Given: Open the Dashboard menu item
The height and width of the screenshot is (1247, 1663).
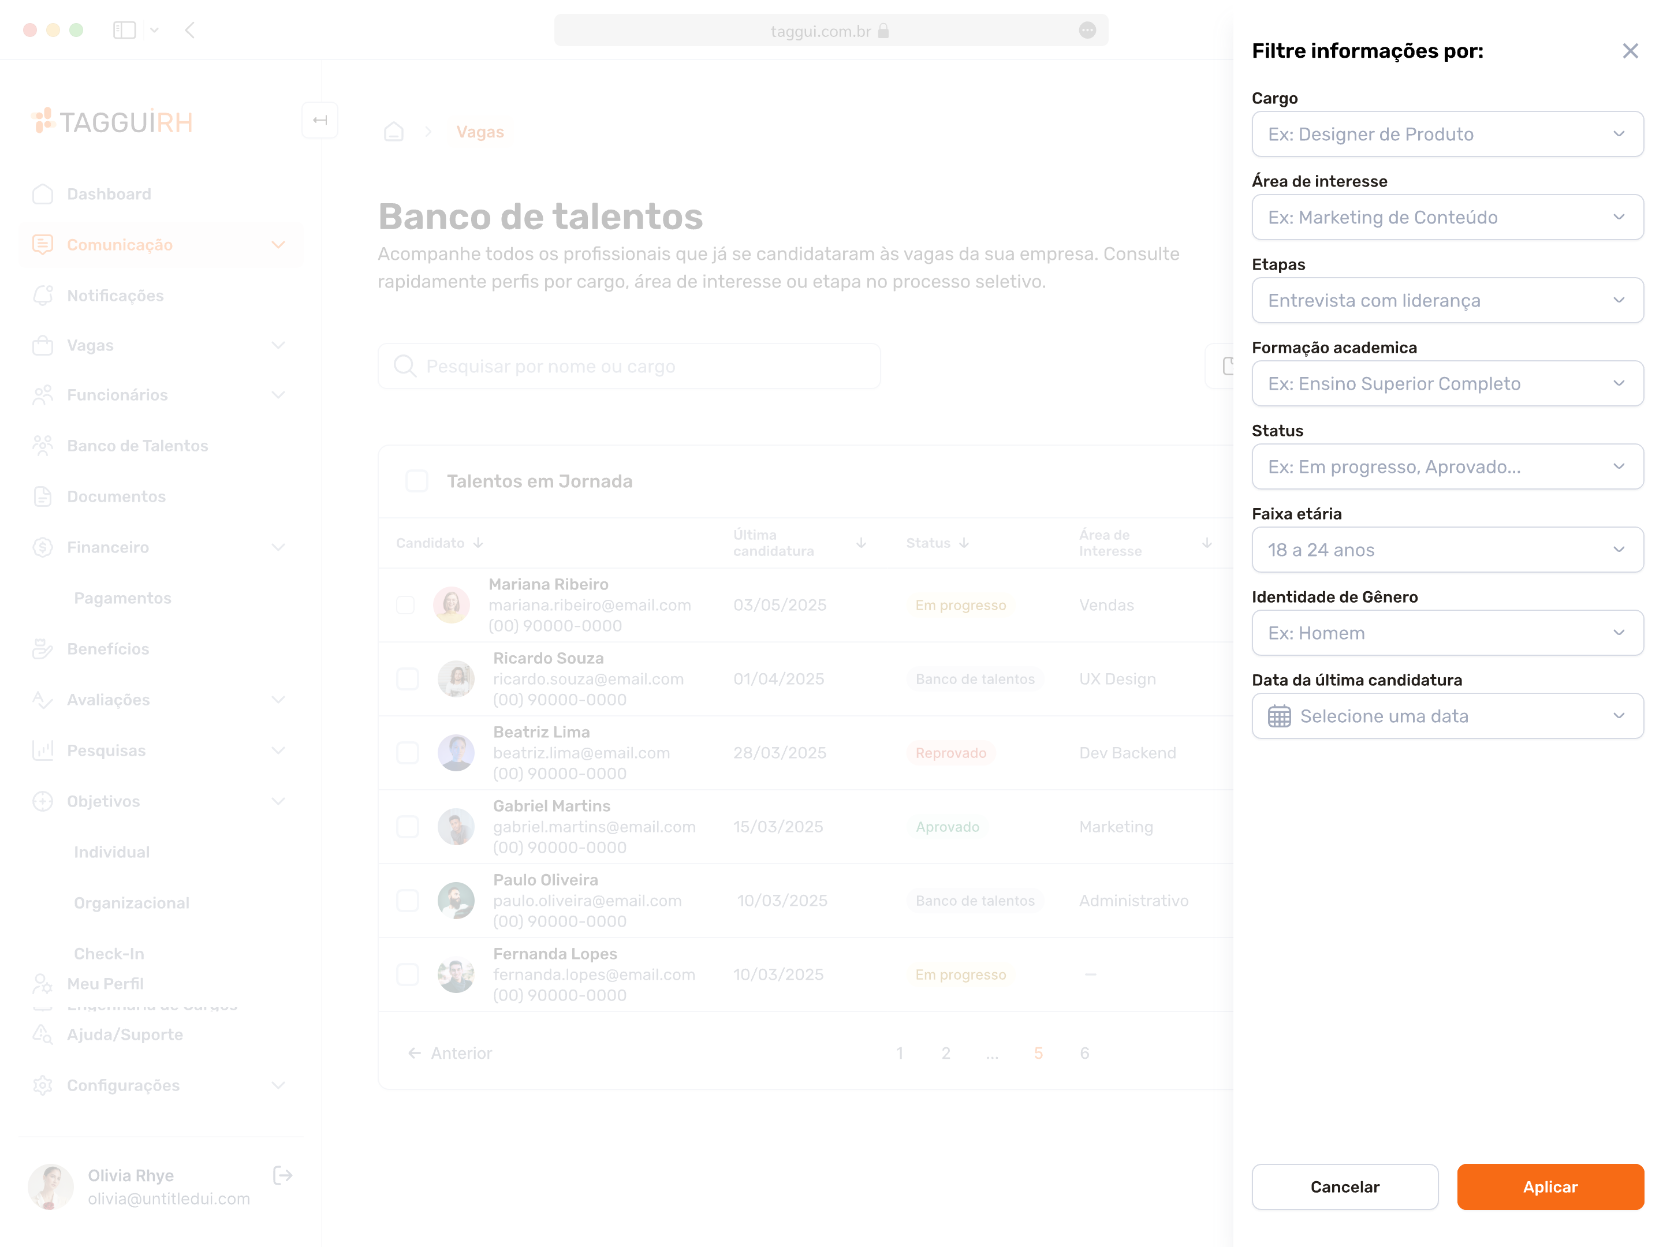Looking at the screenshot, I should point(161,194).
